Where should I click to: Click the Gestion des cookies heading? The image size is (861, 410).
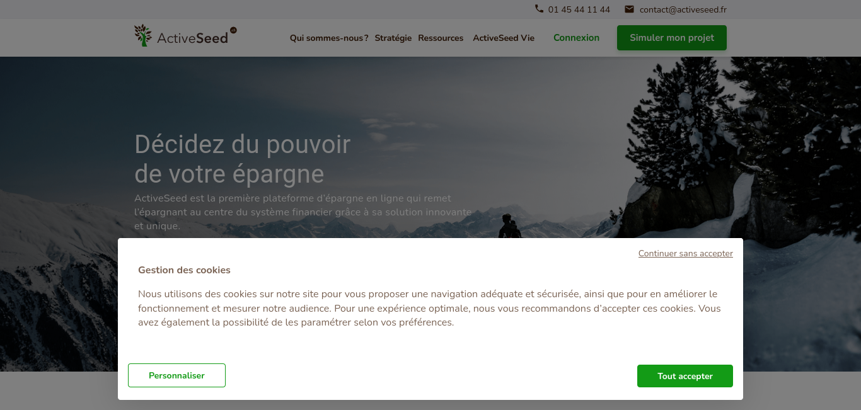[184, 270]
